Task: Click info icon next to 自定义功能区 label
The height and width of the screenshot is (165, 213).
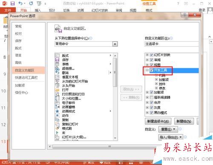Action: (171, 38)
